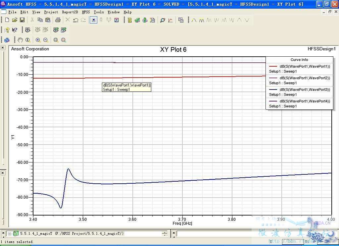Delete using the X icon in toolbar
The width and height of the screenshot is (339, 246).
[x=68, y=20]
